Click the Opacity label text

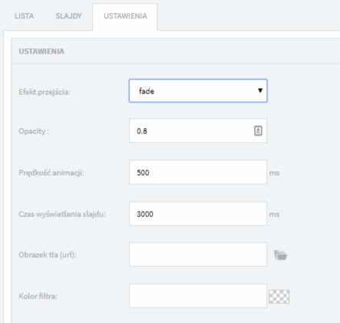point(34,131)
